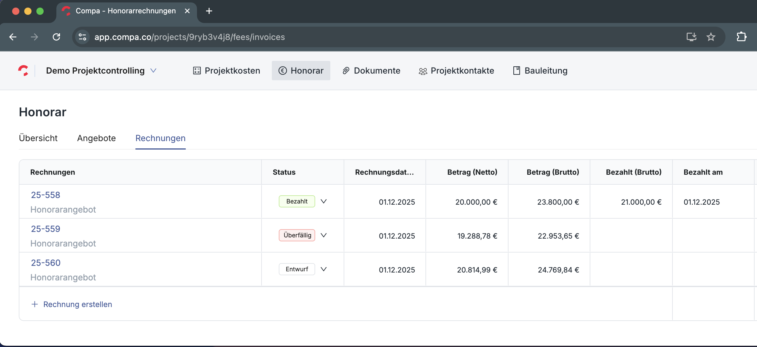Click Rechnung erstellen to add invoice
This screenshot has width=757, height=347.
pos(72,304)
